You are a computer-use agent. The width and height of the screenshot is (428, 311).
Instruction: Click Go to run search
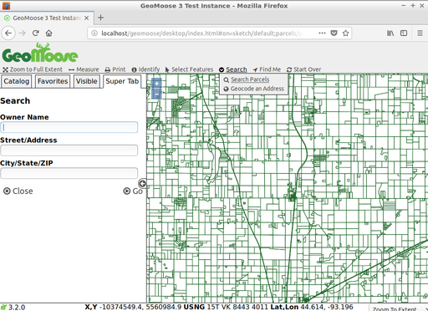133,191
